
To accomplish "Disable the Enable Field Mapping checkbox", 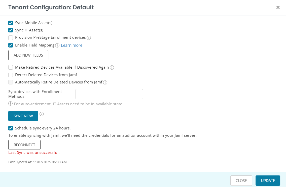I will pyautogui.click(x=11, y=45).
